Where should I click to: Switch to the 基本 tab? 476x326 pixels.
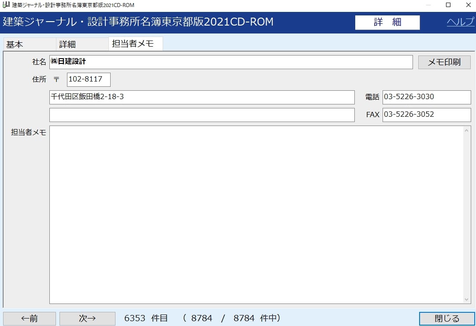click(15, 44)
